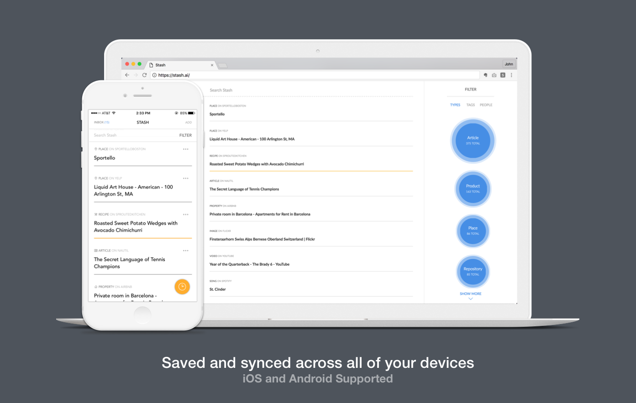Image resolution: width=636 pixels, height=403 pixels.
Task: Tap The Secret Language of Tennis Champions on phone
Action: click(x=129, y=263)
